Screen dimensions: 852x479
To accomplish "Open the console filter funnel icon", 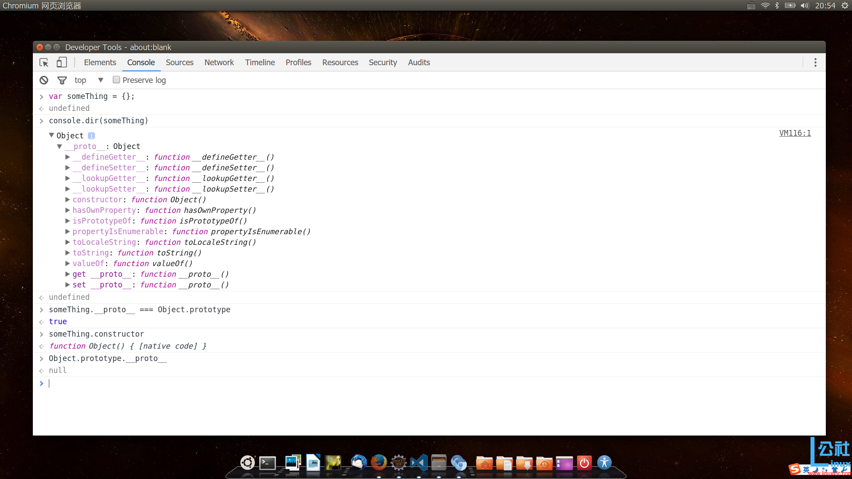I will pos(62,80).
